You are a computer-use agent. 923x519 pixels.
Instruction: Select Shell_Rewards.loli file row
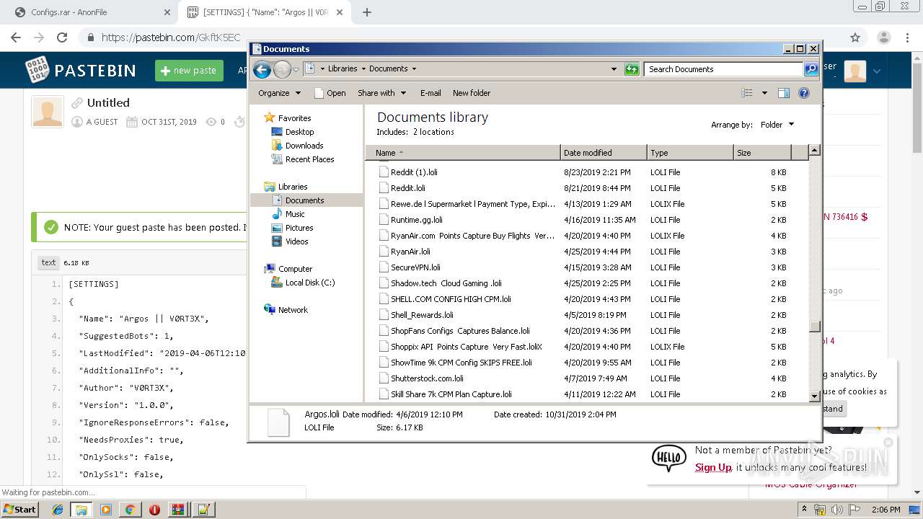[x=586, y=315]
